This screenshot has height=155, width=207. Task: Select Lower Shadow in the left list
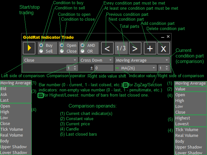tap(16, 152)
